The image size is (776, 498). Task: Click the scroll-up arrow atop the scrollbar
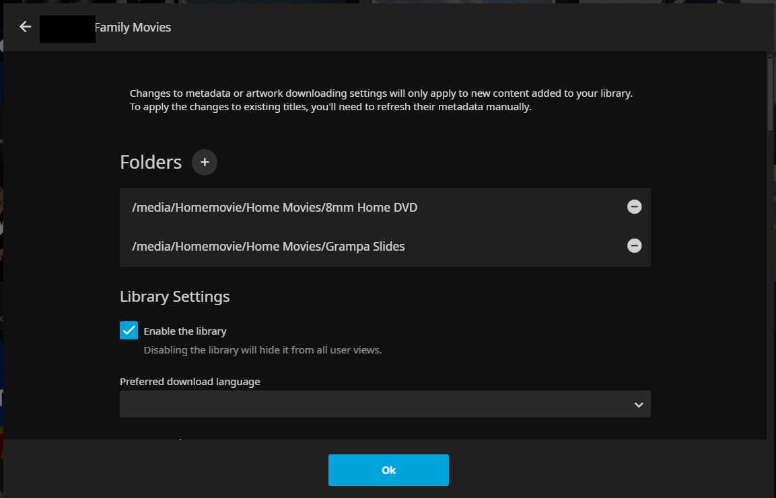771,54
